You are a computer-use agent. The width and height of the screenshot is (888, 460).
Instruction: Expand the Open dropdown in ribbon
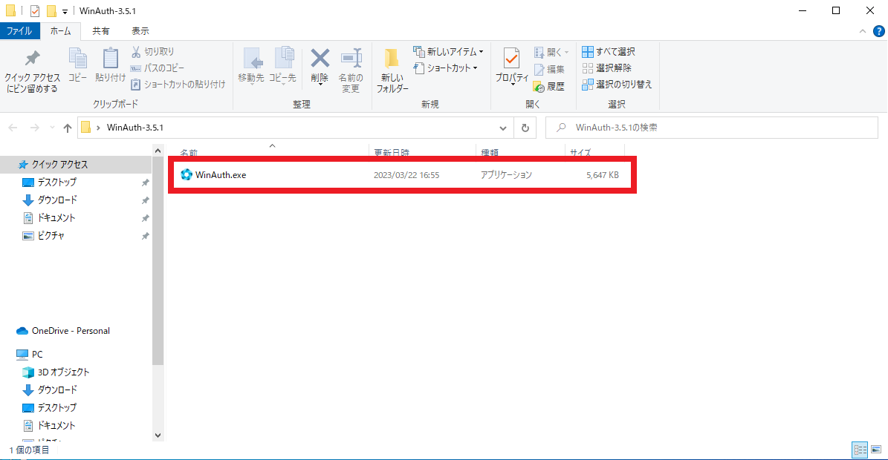click(551, 53)
